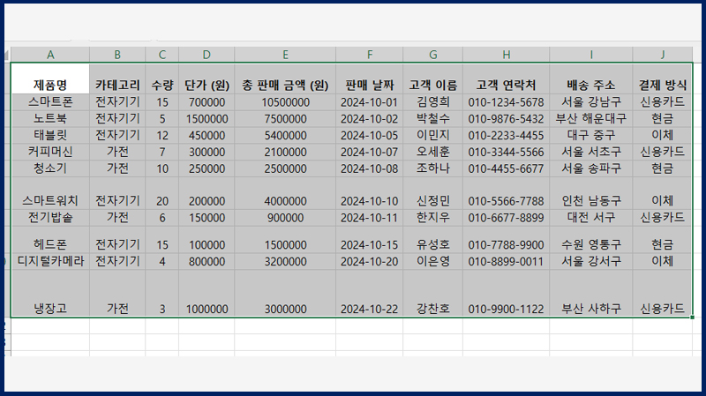Click total sales cell 900000

pos(285,218)
